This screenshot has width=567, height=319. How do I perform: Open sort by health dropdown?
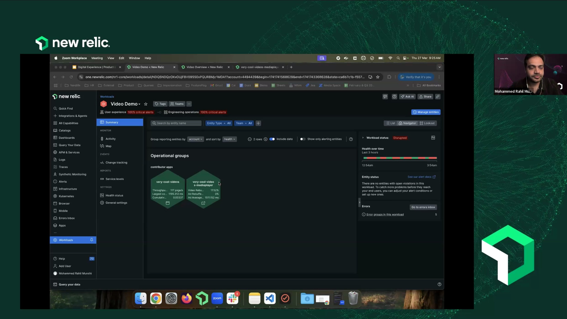(229, 139)
